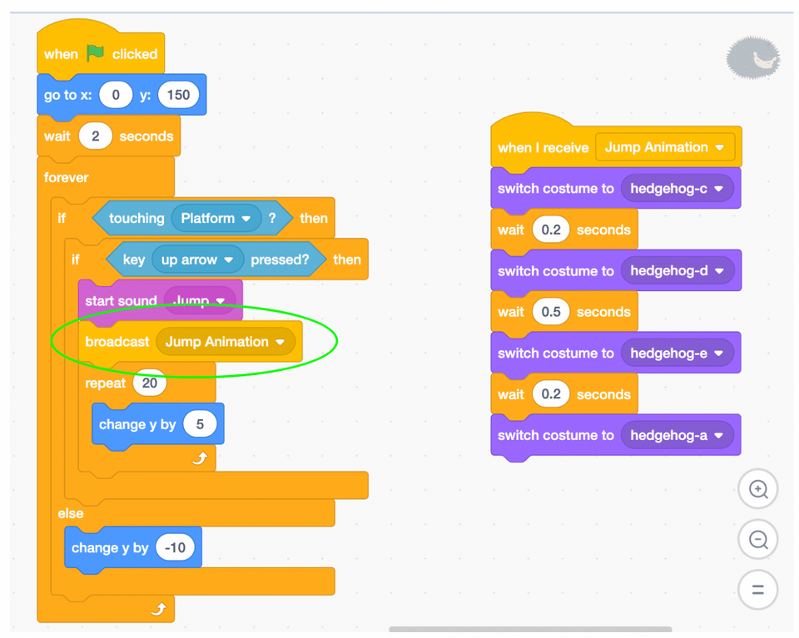
Task: Click the zoom out magnifier icon
Action: 758,539
